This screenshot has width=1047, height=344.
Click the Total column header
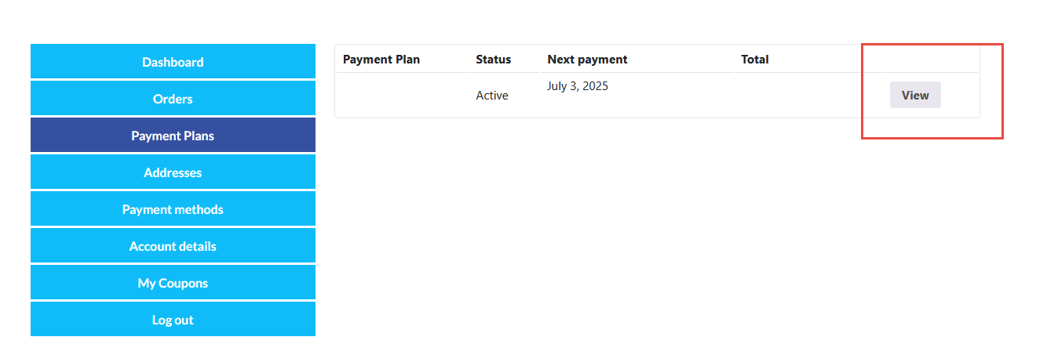755,60
